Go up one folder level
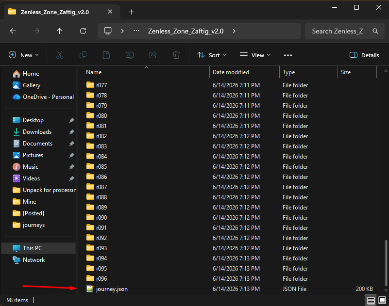This screenshot has width=389, height=306. pos(60,31)
